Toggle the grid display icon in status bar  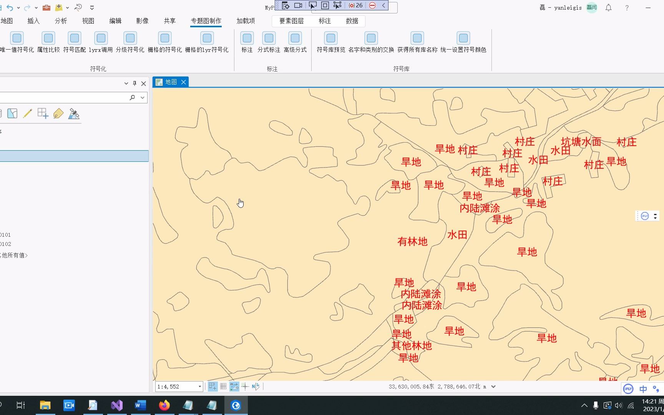(223, 387)
